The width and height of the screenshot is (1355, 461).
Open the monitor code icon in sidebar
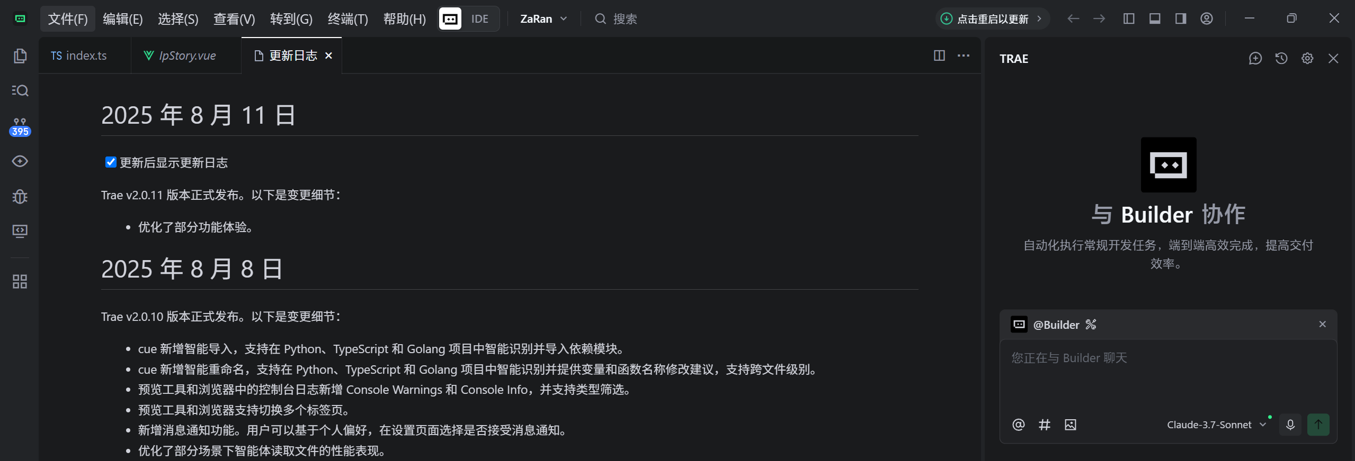20,231
